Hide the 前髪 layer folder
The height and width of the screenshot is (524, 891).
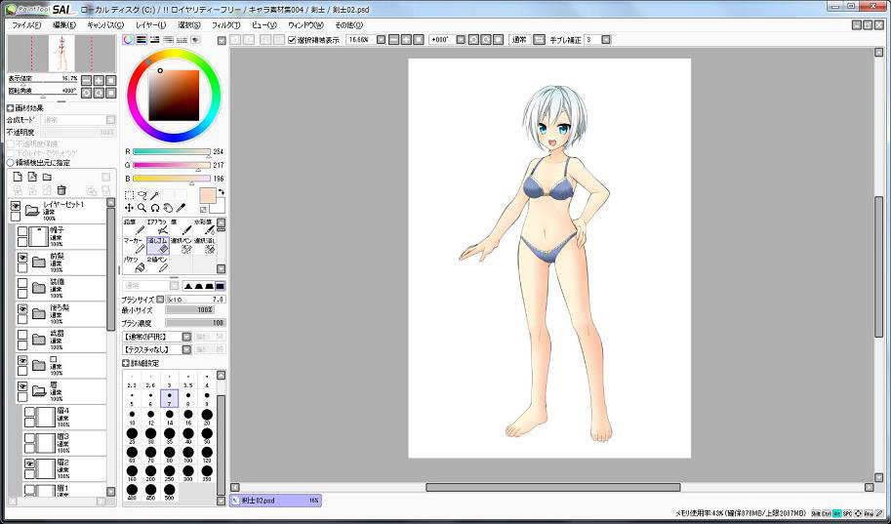22,258
